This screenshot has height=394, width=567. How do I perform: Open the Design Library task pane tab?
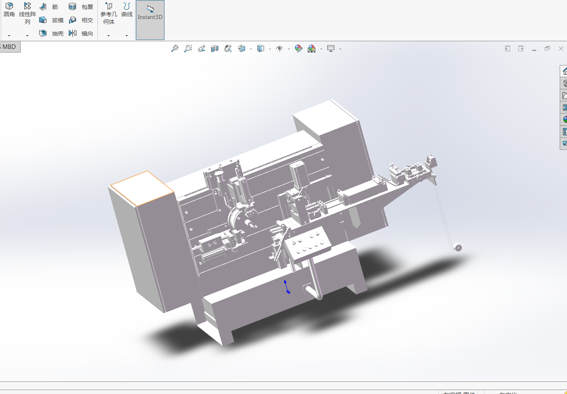pos(564,83)
